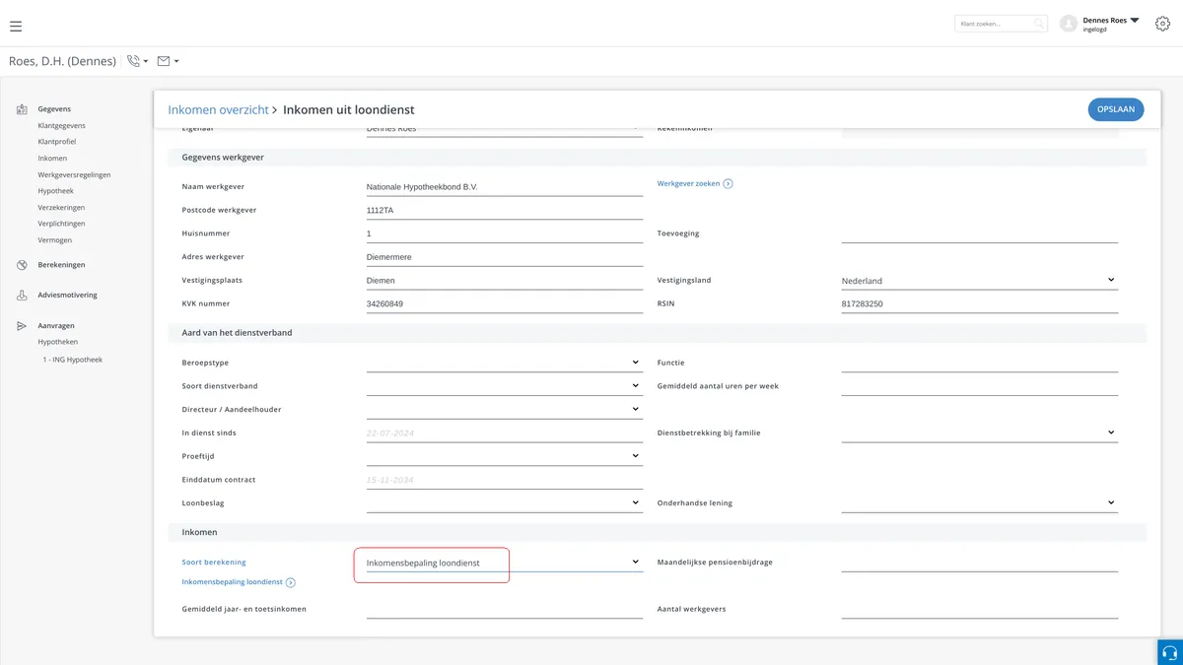Image resolution: width=1183 pixels, height=665 pixels.
Task: Click the Gegevens sidebar icon
Action: [22, 109]
